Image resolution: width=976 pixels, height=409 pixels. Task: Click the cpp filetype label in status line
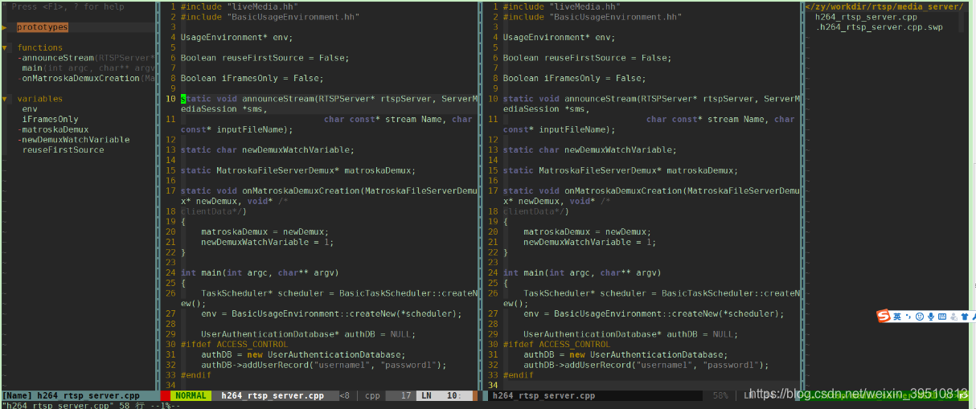[x=373, y=395]
